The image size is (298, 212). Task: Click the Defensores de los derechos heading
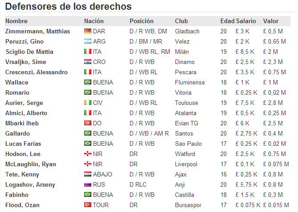[69, 7]
